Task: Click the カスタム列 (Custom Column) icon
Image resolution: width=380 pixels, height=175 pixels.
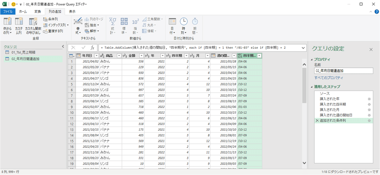Action: pos(18,22)
